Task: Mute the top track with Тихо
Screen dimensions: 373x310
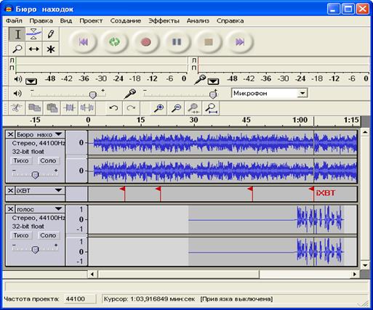Action: tap(21, 160)
